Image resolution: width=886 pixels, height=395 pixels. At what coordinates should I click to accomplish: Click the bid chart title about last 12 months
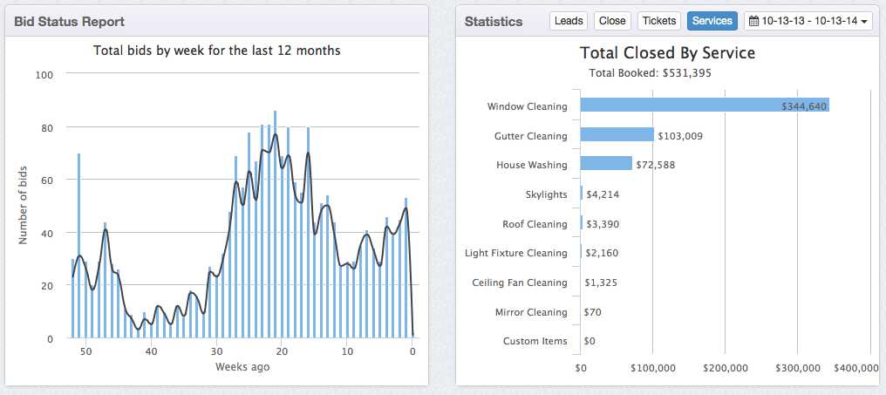[217, 51]
